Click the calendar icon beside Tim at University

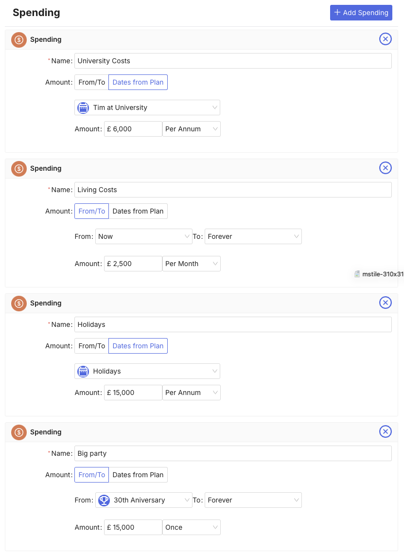pos(83,108)
